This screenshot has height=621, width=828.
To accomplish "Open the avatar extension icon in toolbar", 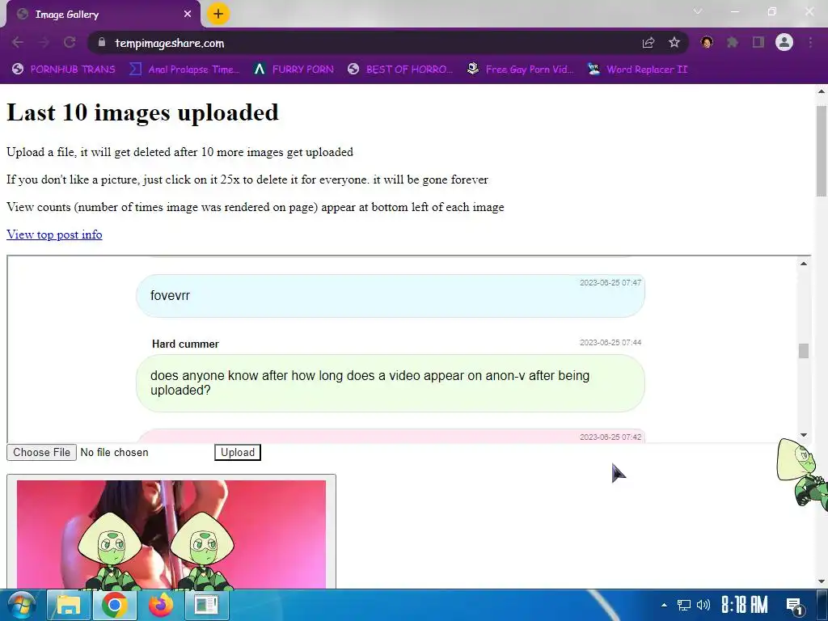I will 707,42.
